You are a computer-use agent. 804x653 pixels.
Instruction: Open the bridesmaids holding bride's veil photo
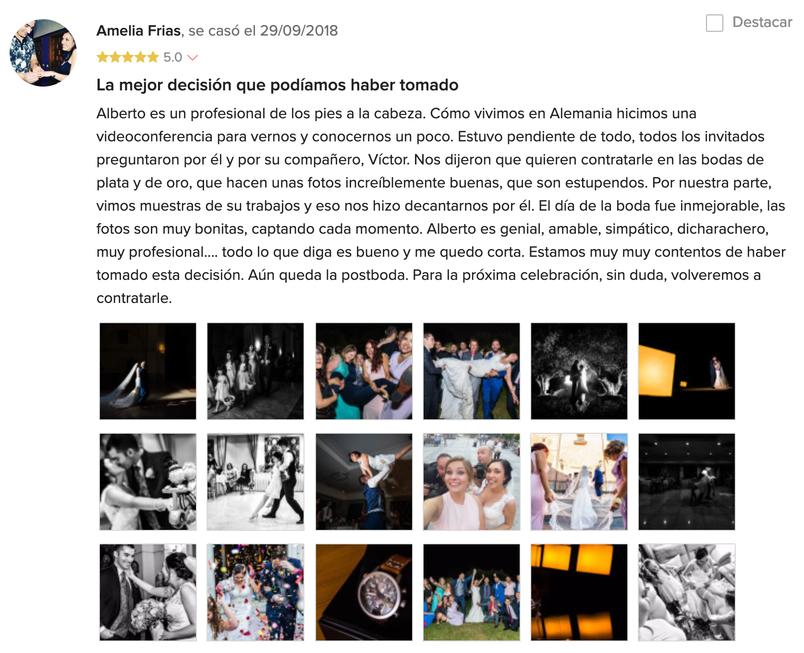point(579,482)
